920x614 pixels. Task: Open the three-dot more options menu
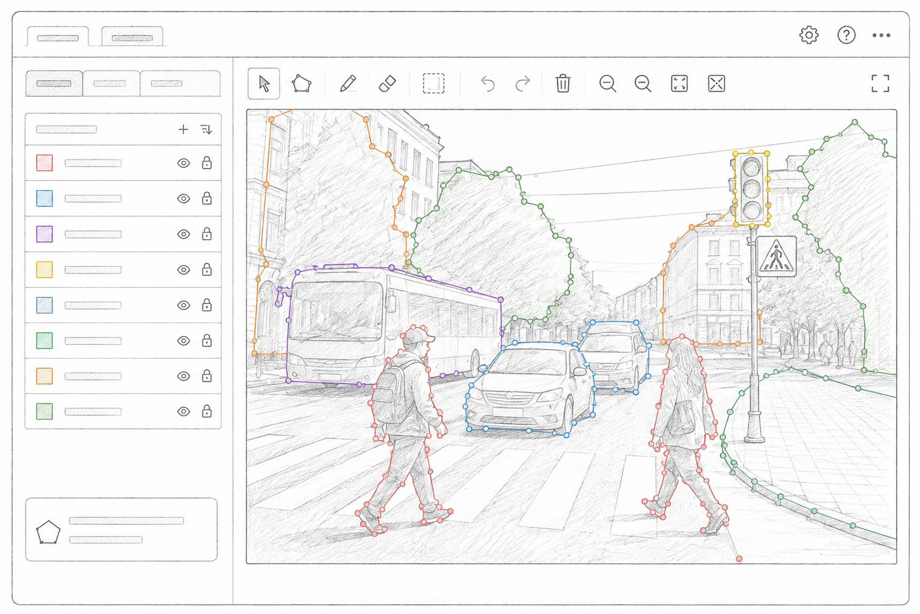tap(881, 35)
